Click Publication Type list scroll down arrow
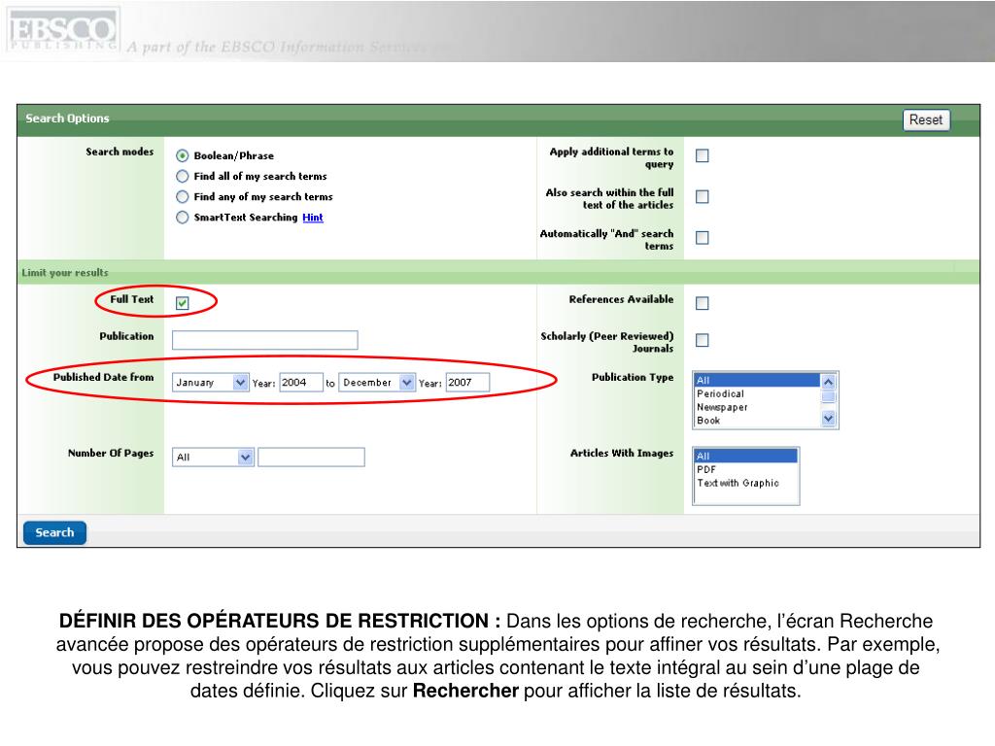 828,418
